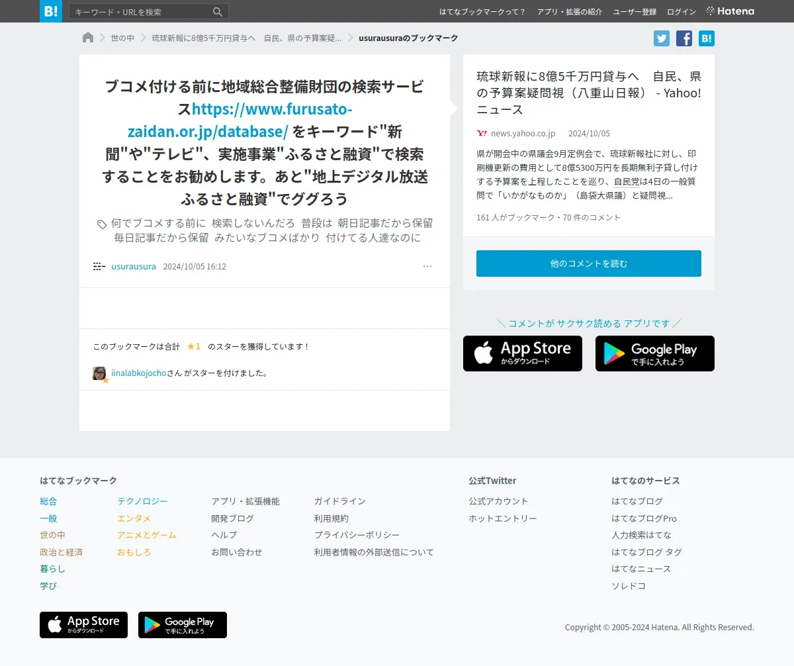Click the large App Store badge
The height and width of the screenshot is (666, 794).
pos(523,354)
